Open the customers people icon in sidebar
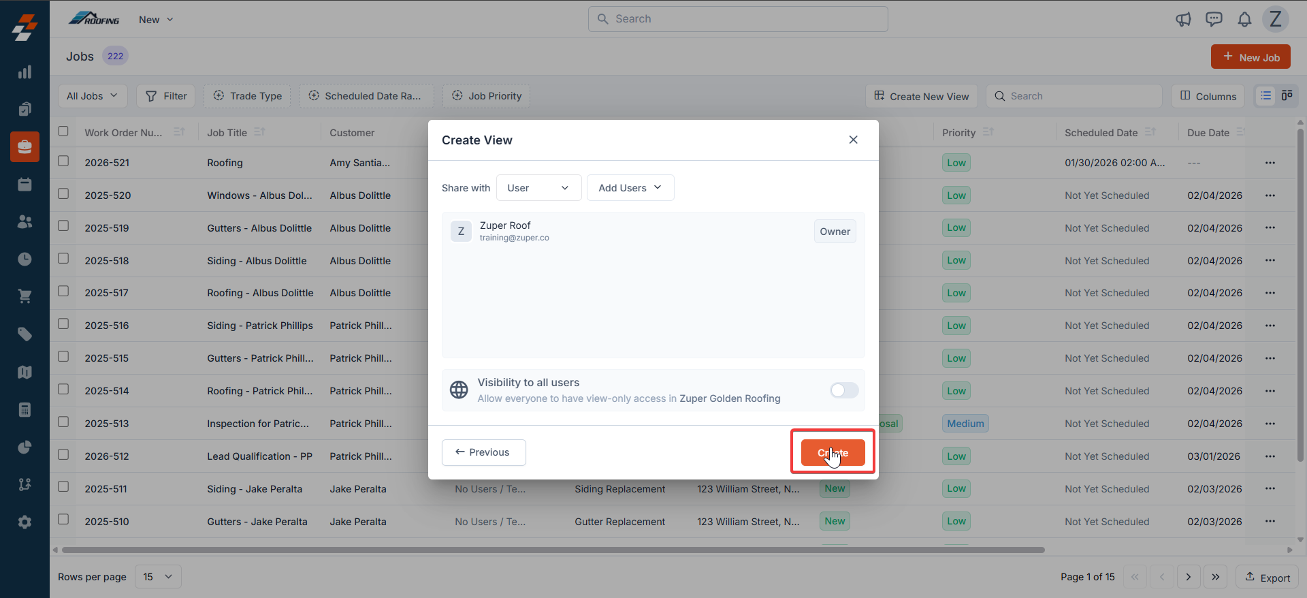 coord(25,222)
